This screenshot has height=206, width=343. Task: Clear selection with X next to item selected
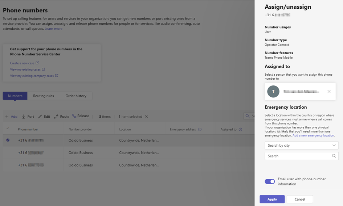click(x=146, y=117)
